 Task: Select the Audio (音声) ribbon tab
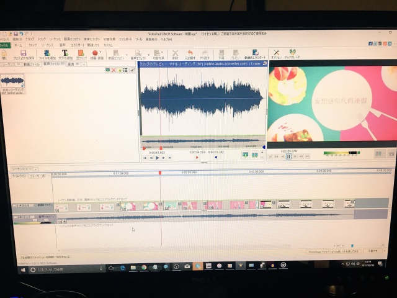pos(62,45)
